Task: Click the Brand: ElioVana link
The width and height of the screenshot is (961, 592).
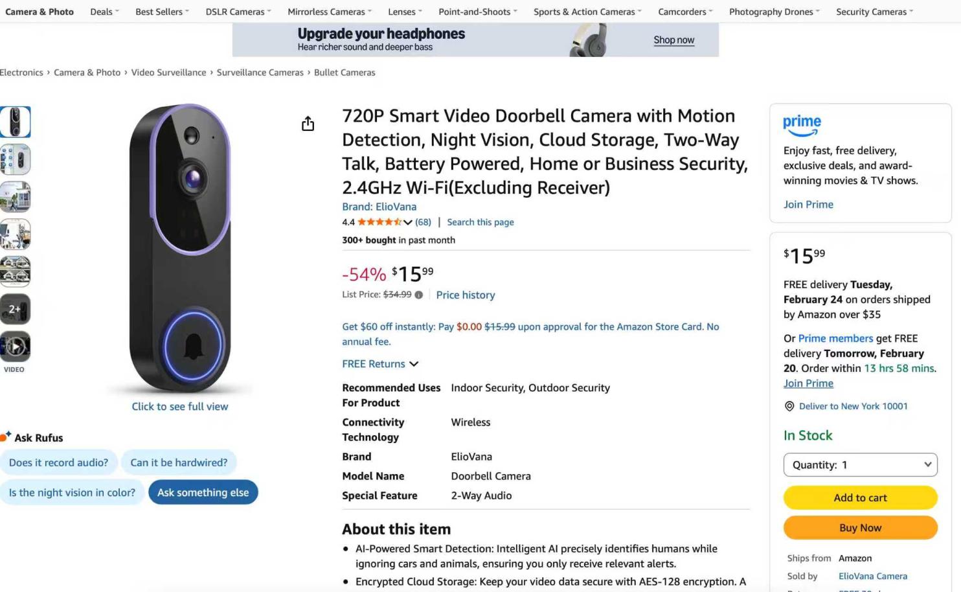Action: tap(379, 207)
